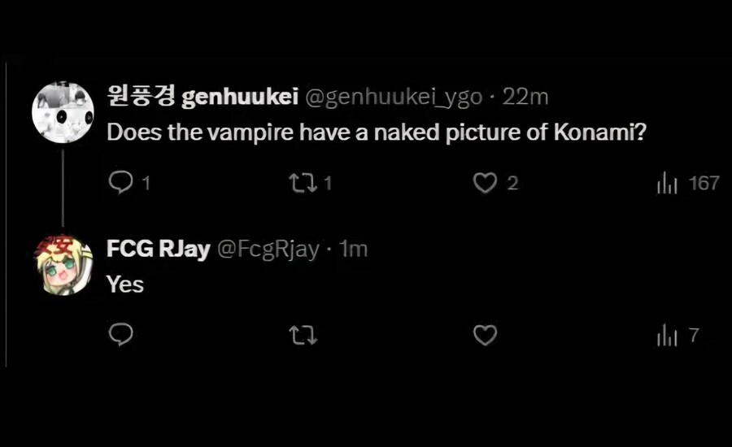Click the retweet count of 1
Image resolution: width=732 pixels, height=447 pixels.
(x=329, y=183)
